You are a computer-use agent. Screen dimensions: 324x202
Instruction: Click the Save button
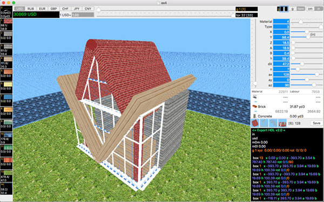pyautogui.click(x=316, y=123)
